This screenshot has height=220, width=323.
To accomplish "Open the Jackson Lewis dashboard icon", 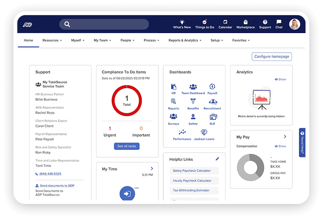I will coord(204,132).
